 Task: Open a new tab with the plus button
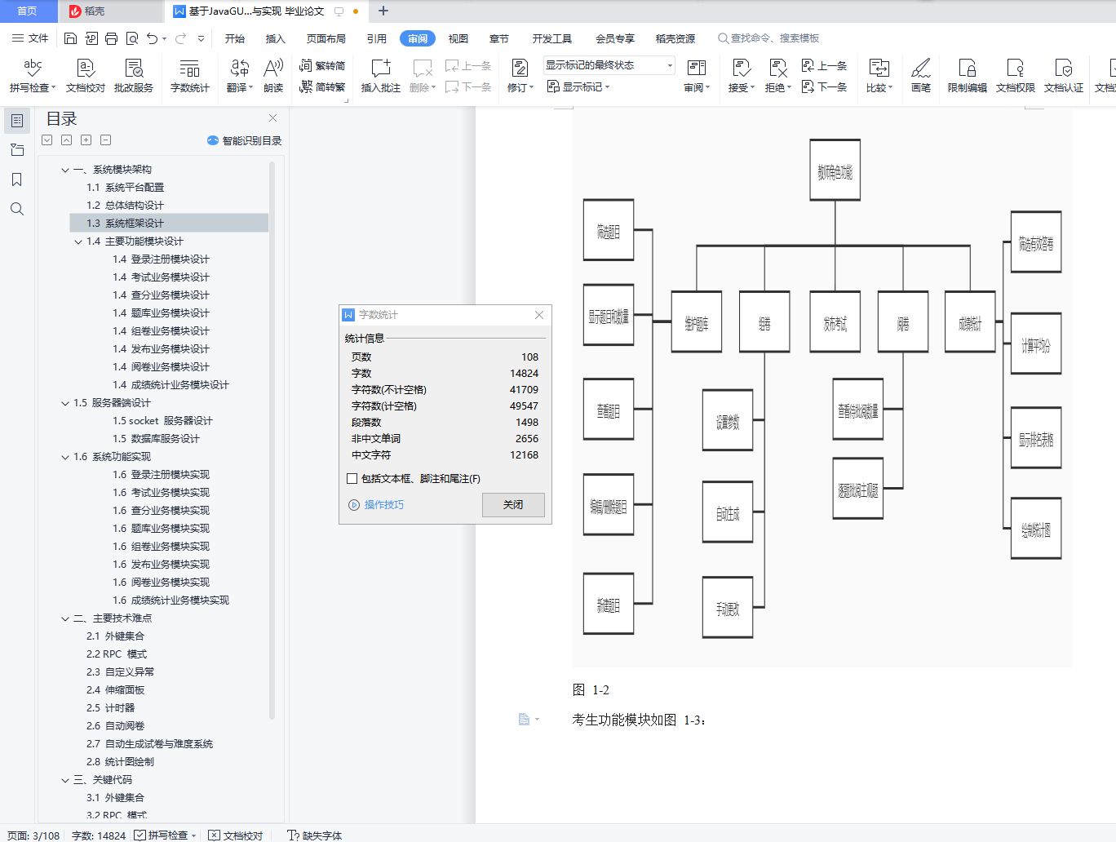click(383, 11)
